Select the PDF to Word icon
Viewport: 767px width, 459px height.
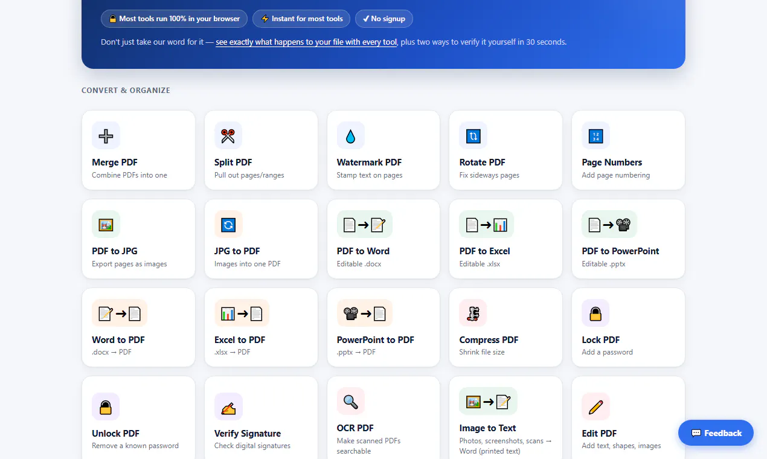pyautogui.click(x=365, y=225)
